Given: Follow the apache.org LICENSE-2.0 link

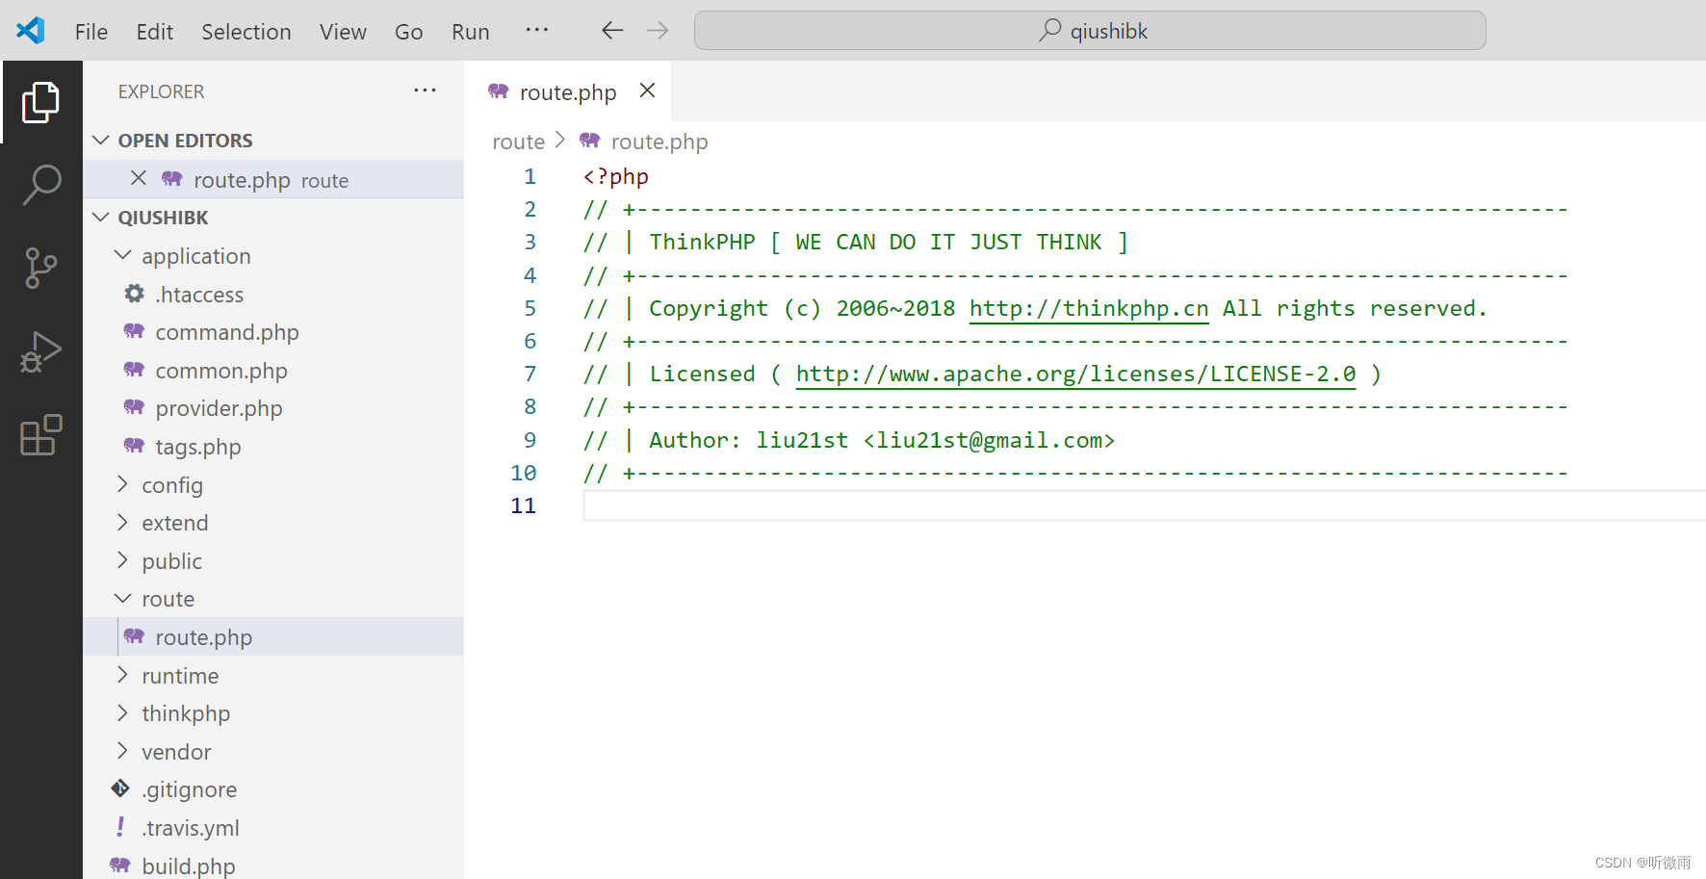Looking at the screenshot, I should pyautogui.click(x=1075, y=374).
